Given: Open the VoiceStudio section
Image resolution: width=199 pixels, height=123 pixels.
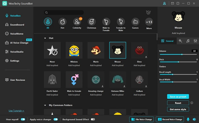Looking at the screenshot, I should coord(14,52).
